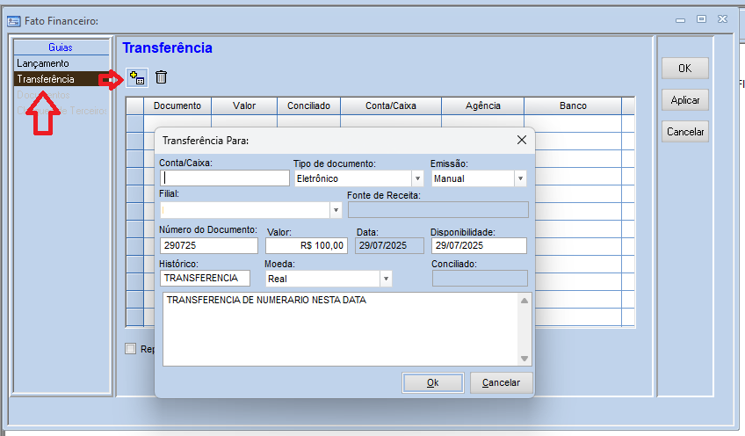
Task: Minimize the Fato Financeiro window
Action: (x=680, y=20)
